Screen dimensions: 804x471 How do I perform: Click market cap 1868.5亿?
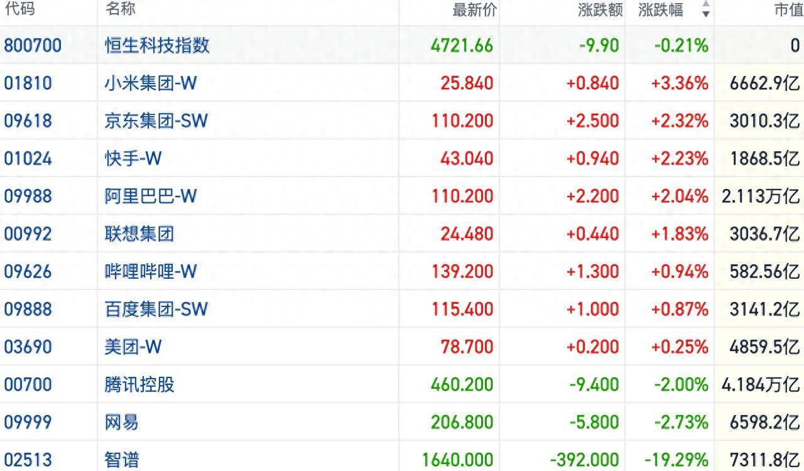(765, 158)
